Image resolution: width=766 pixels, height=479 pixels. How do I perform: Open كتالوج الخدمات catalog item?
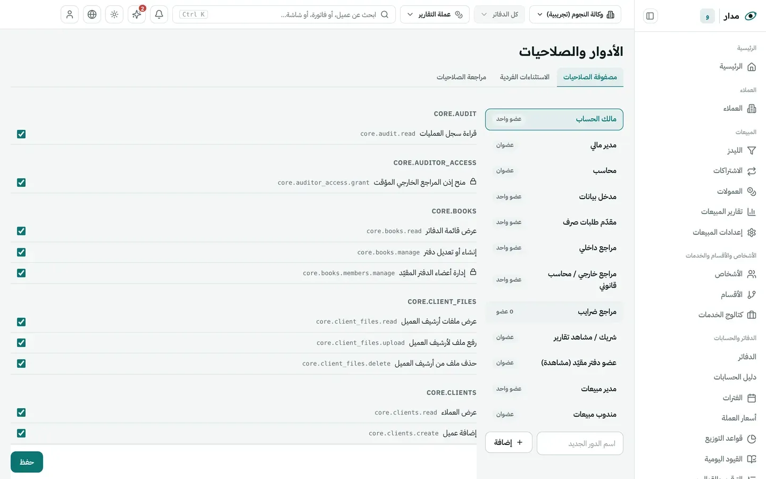tap(727, 315)
